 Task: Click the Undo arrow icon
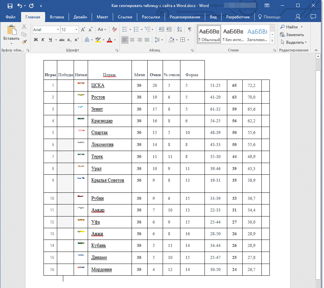tap(20, 6)
